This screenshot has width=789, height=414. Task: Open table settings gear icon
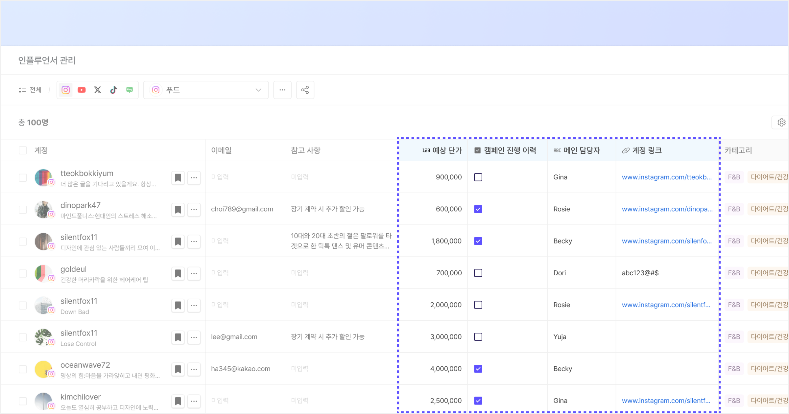tap(781, 123)
